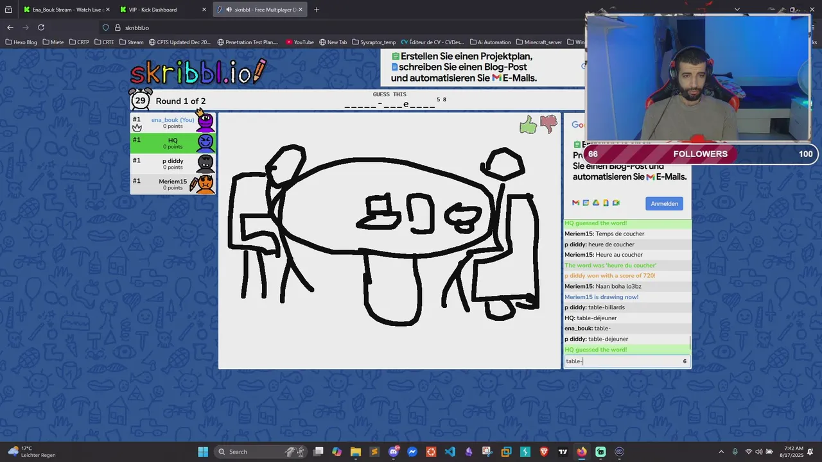The image size is (822, 462).
Task: Open Sublime Text from taskbar
Action: click(x=374, y=452)
